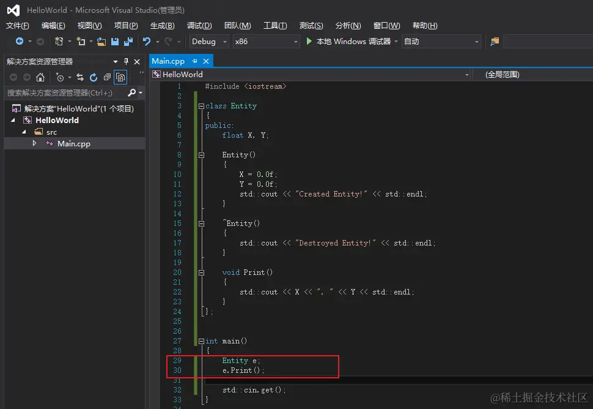
Task: Open the New Project dropdown arrow
Action: click(69, 41)
